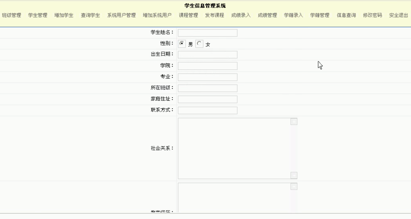This screenshot has height=219, width=411.
Task: Open the 成绩管理 link
Action: coord(267,15)
